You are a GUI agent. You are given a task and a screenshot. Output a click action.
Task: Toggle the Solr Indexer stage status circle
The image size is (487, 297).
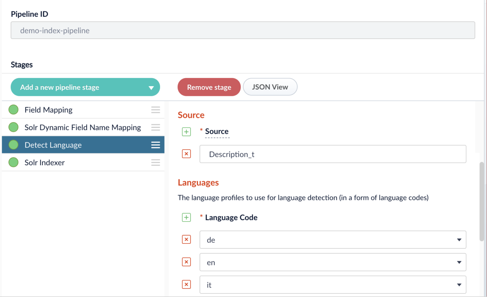point(13,162)
